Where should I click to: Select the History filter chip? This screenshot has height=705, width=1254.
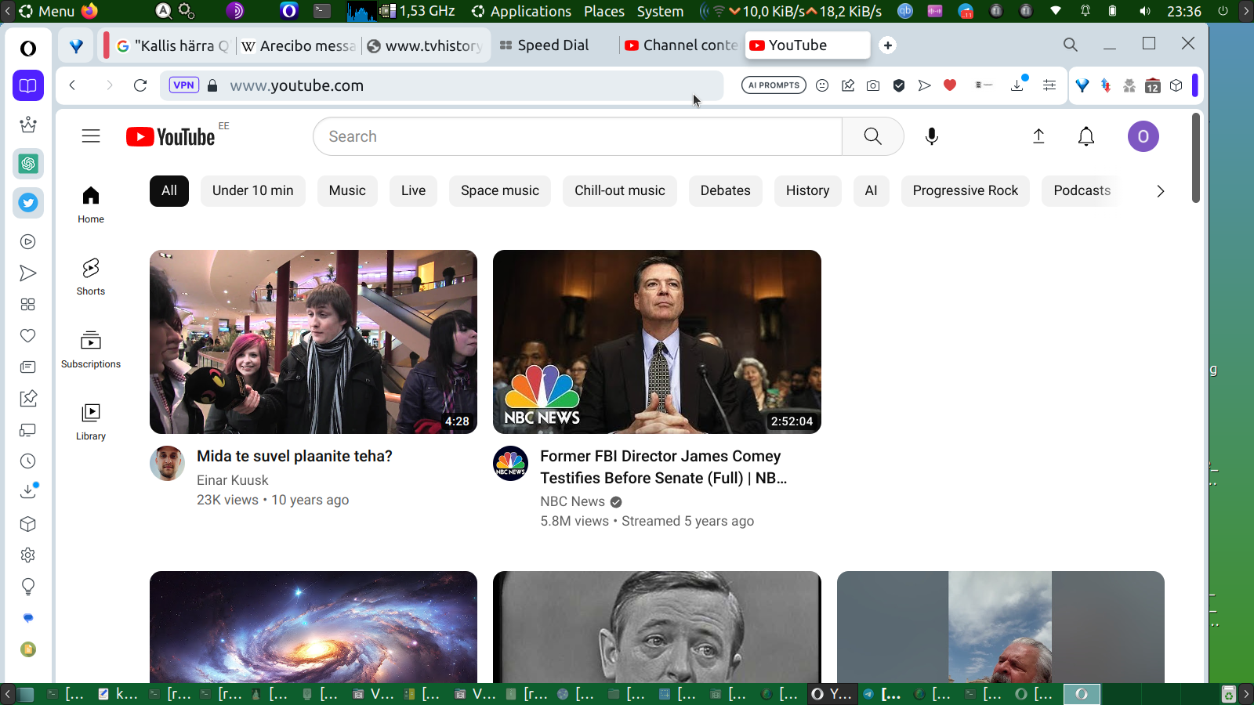coord(808,191)
